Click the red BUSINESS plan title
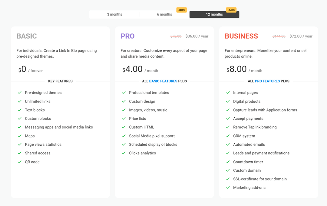327x206 pixels. [241, 36]
